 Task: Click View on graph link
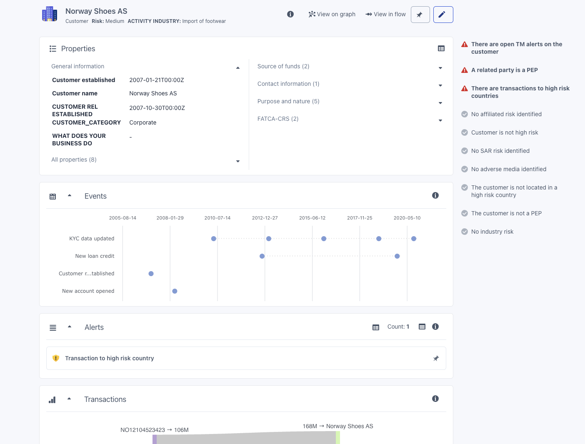(x=332, y=14)
